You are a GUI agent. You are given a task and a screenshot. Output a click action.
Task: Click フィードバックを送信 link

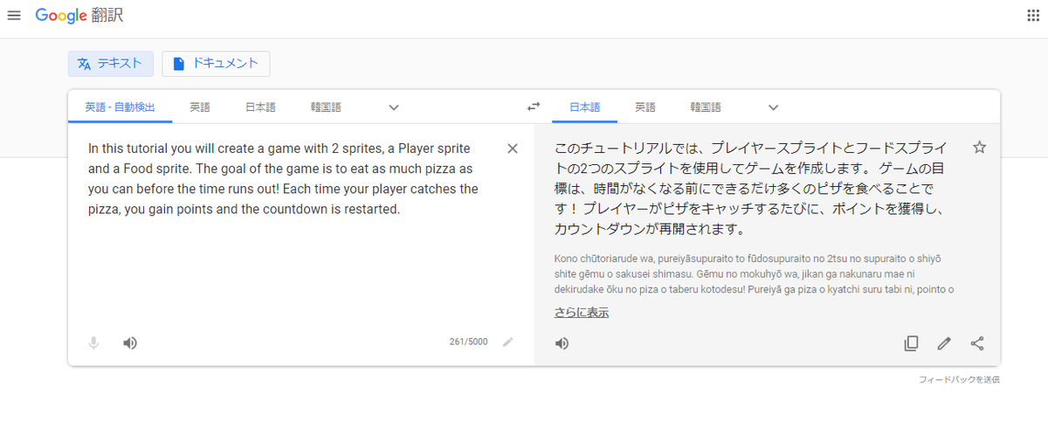click(x=959, y=379)
